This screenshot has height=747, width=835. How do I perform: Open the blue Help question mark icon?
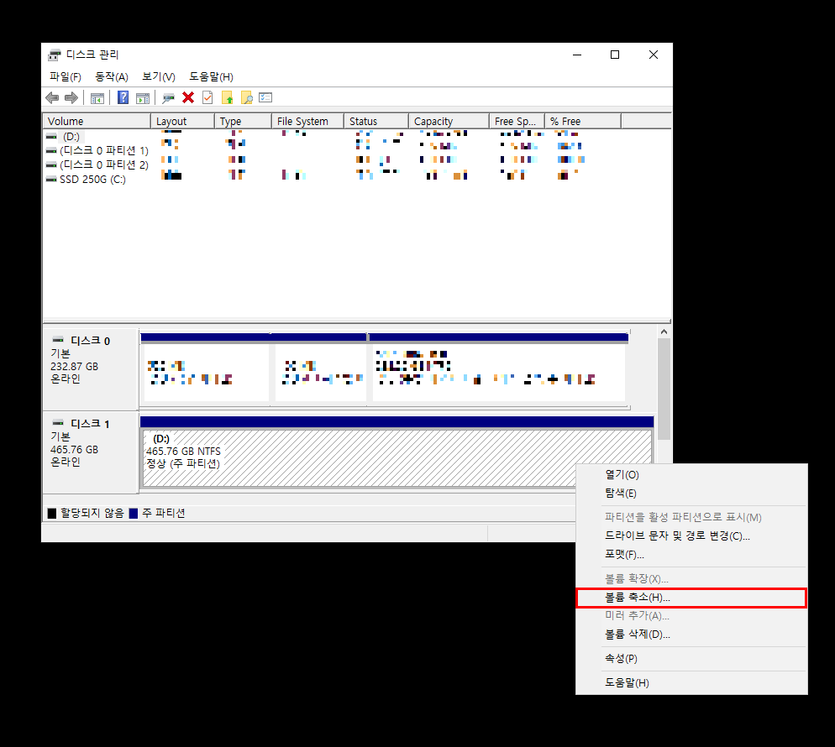click(123, 97)
